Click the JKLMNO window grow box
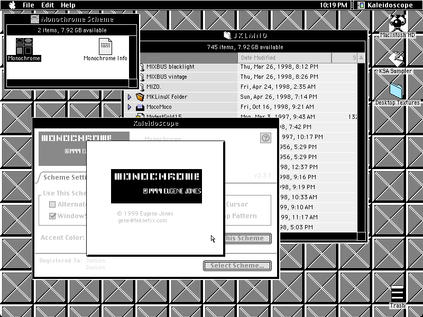 [361, 236]
